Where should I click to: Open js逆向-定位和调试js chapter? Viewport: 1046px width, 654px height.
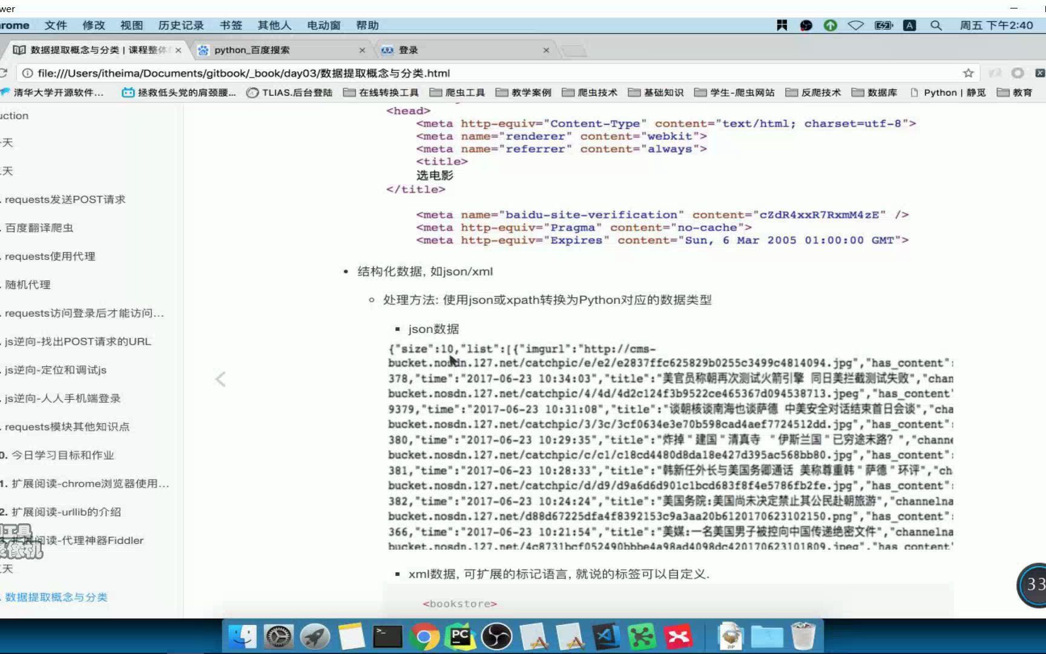(55, 370)
